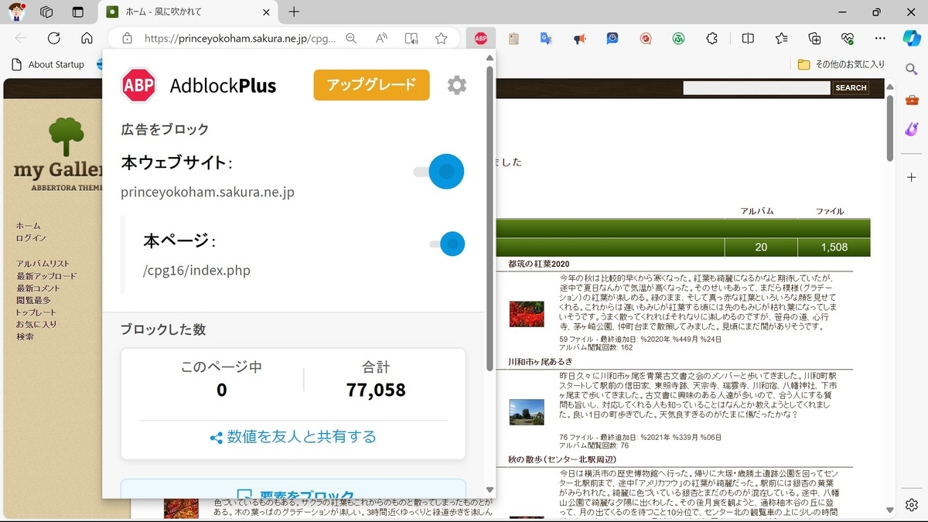Click the browser address bar URL

point(240,38)
